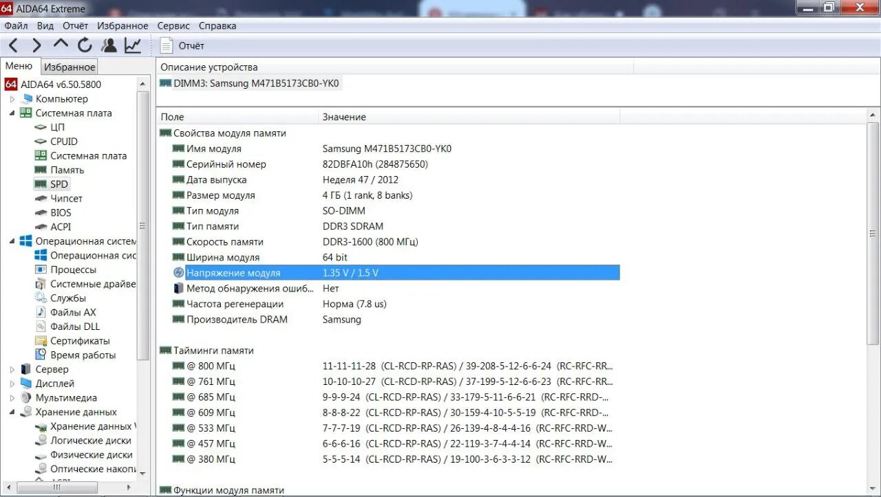881x497 pixels.
Task: Open Системные драйверы in the tree
Action: [92, 284]
